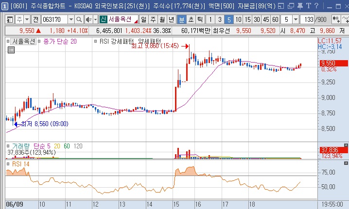Toggle the left side panel icon

(x=9, y=19)
